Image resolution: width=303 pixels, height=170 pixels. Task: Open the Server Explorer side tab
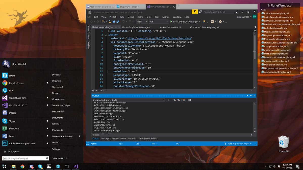coord(88,32)
